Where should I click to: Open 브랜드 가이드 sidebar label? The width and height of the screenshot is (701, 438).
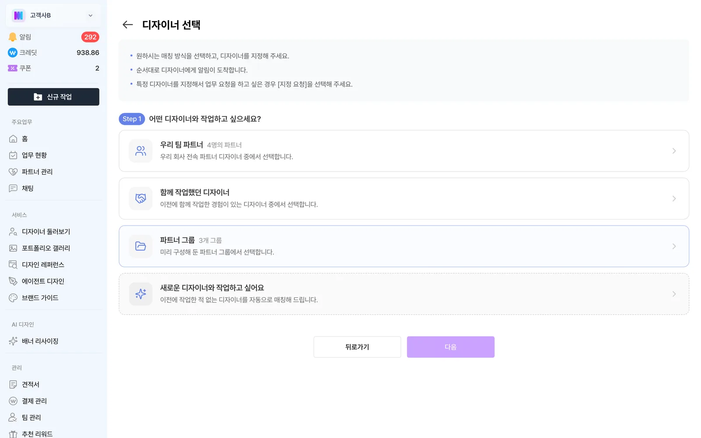(40, 298)
